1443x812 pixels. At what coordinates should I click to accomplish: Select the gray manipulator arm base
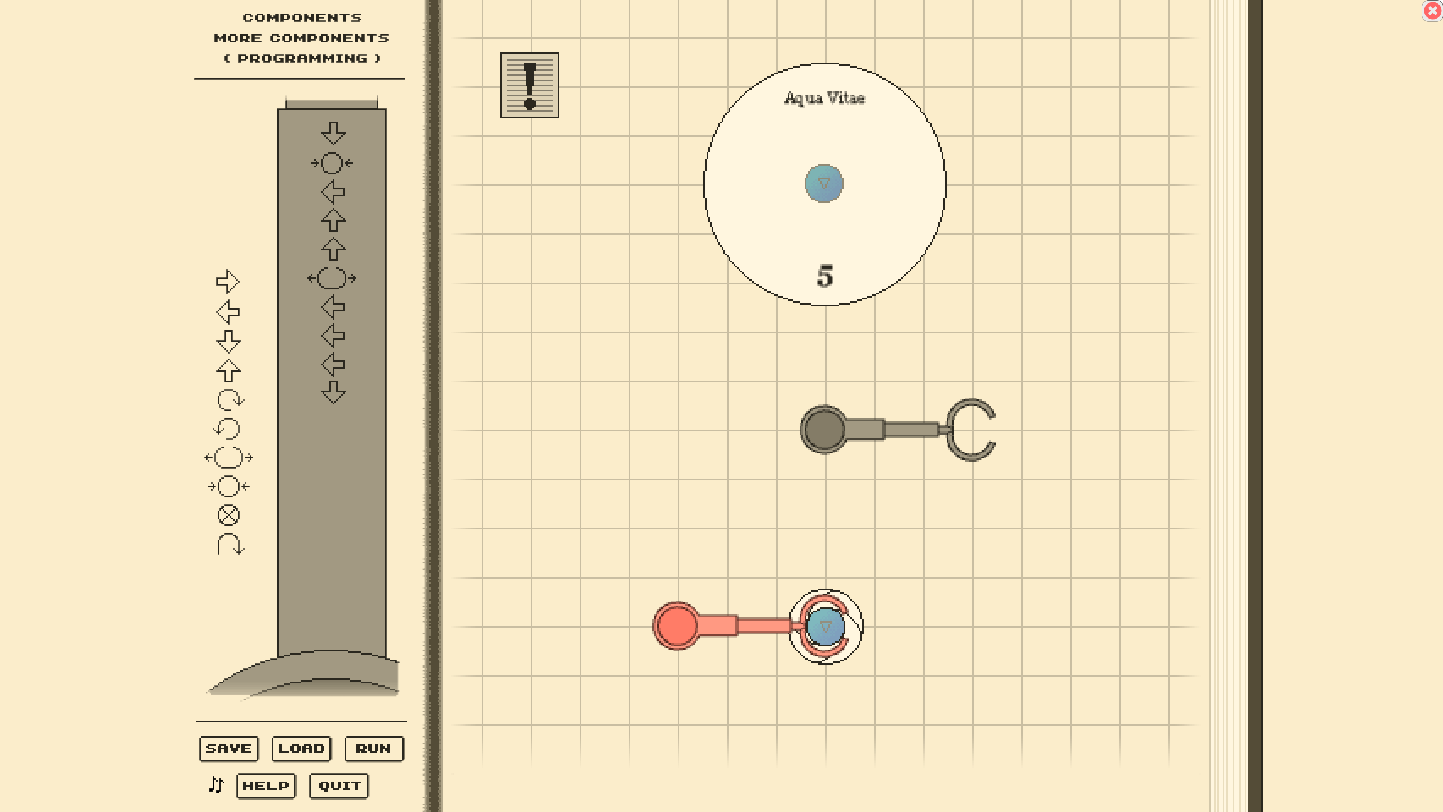[823, 429]
